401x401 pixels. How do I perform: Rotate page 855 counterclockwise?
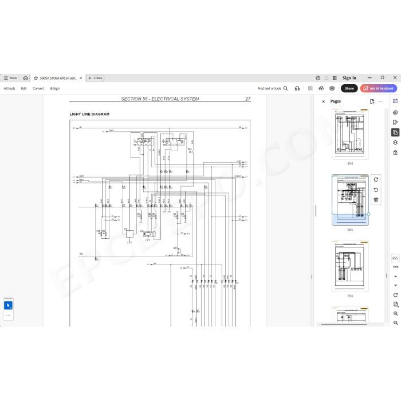(376, 190)
